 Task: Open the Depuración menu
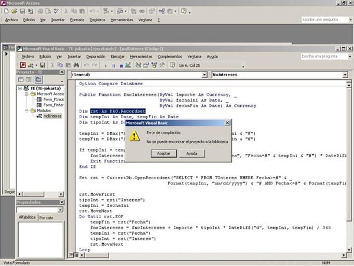coord(97,56)
